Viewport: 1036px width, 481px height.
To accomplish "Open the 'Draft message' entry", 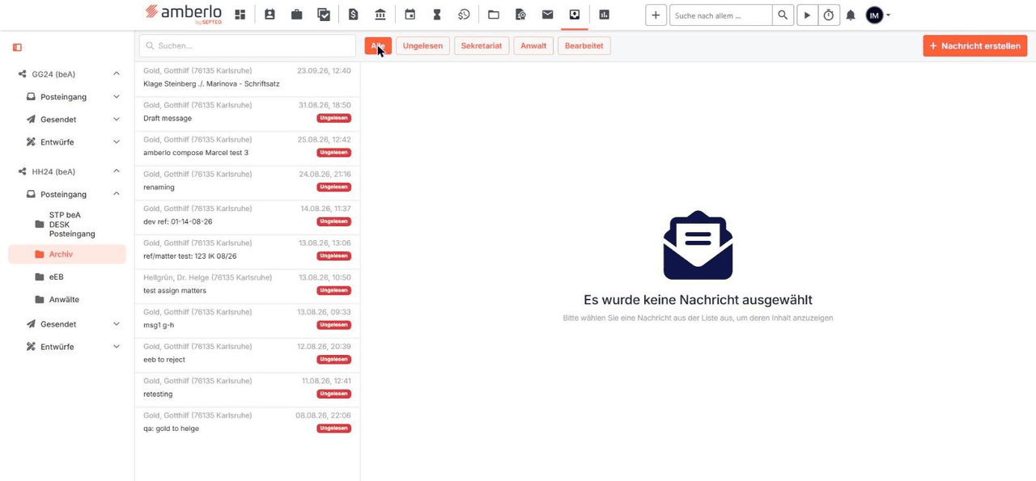I will point(247,113).
